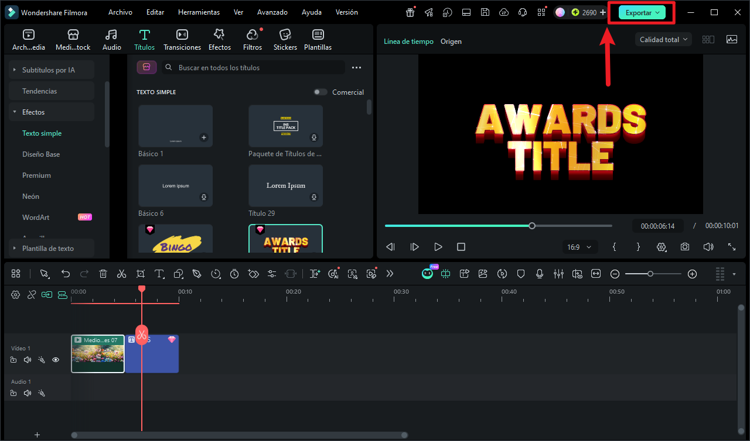
Task: Click the timeline zoom slider handle
Action: [x=650, y=274]
